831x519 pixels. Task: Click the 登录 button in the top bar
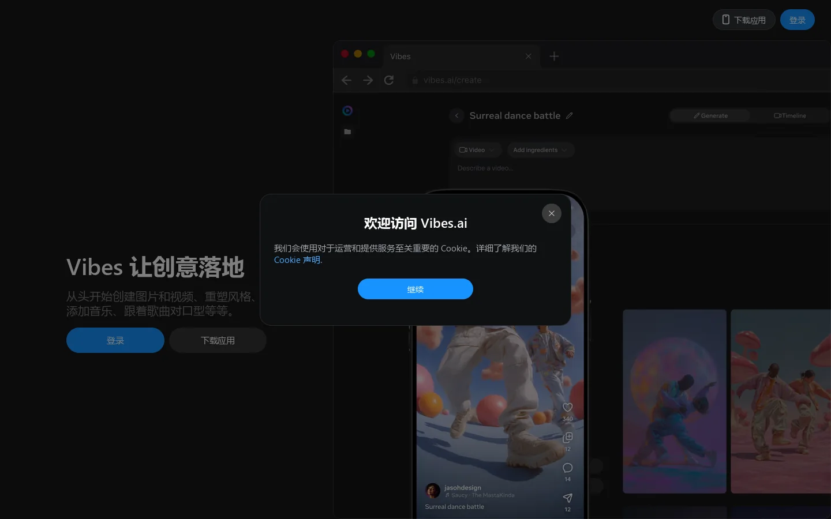click(x=798, y=20)
